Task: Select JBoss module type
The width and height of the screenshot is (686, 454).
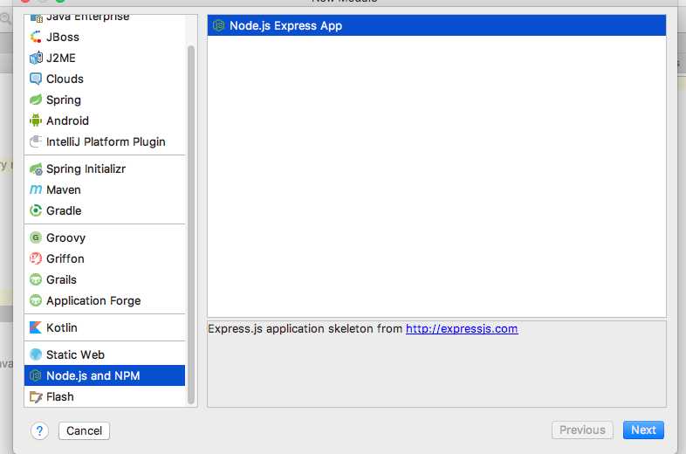Action: [x=105, y=38]
